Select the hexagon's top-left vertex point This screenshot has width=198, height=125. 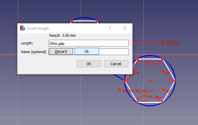pyautogui.click(x=137, y=59)
